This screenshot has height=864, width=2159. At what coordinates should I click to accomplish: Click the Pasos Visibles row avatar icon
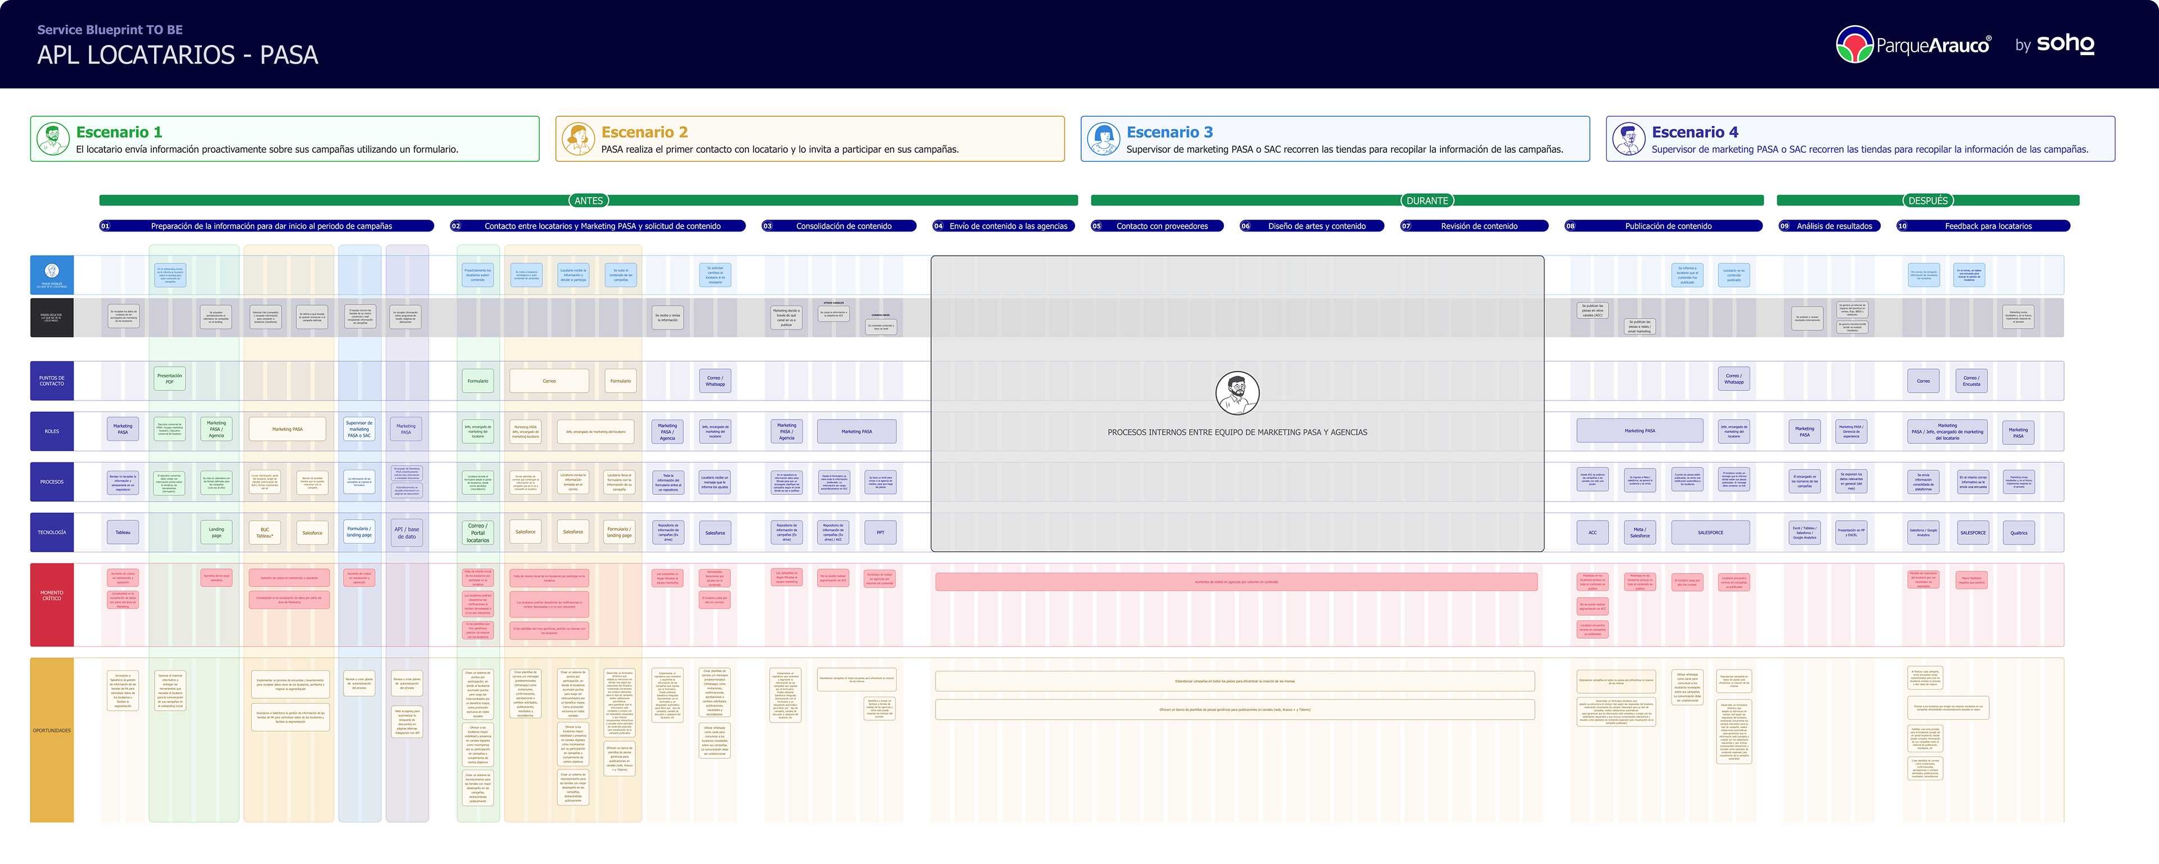[x=52, y=270]
